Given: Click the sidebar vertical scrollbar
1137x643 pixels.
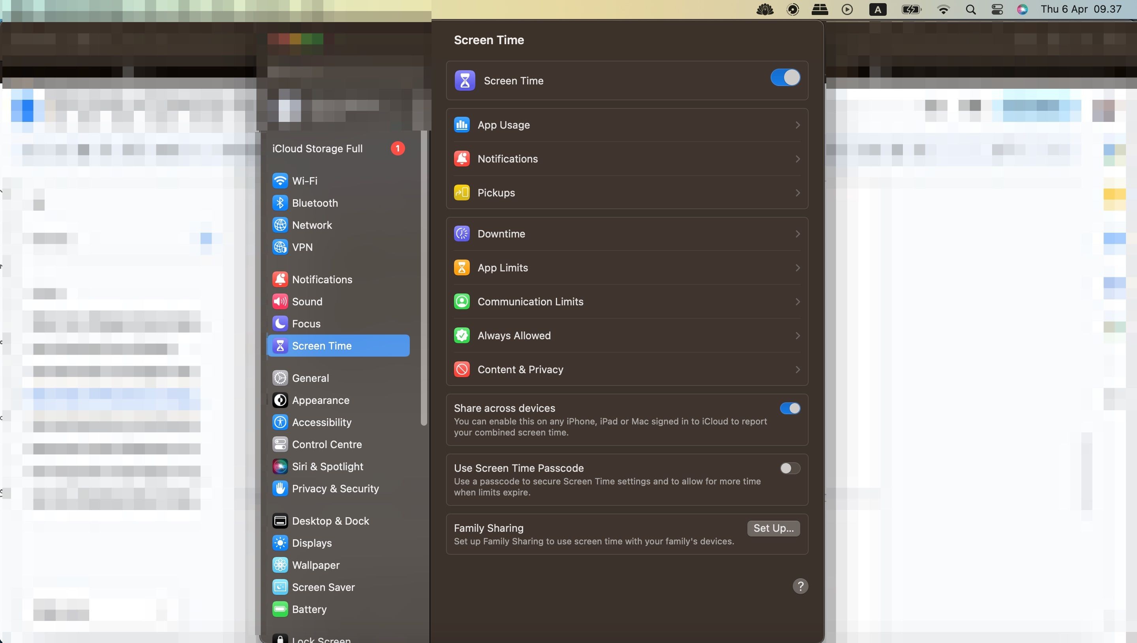Looking at the screenshot, I should tap(424, 278).
